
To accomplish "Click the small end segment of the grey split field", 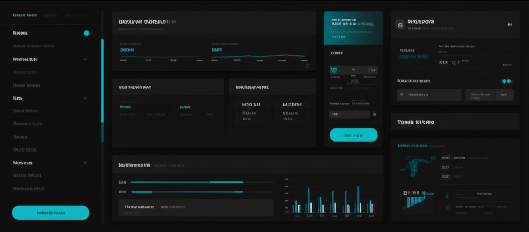I will point(505,95).
